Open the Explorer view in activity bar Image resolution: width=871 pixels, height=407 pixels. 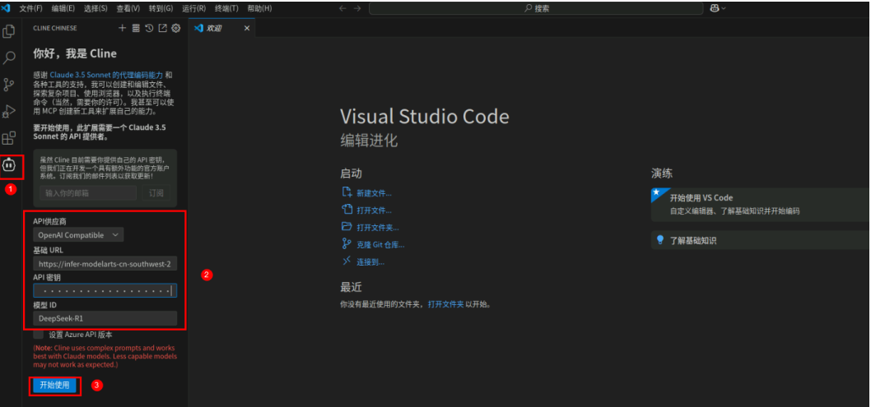(9, 31)
